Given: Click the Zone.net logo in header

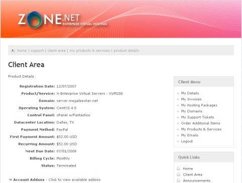Looking at the screenshot, I should pos(62,20).
